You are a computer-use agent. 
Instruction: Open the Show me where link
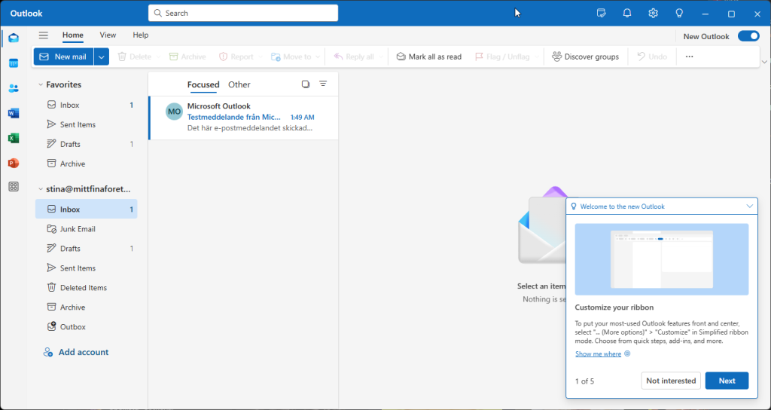point(598,354)
